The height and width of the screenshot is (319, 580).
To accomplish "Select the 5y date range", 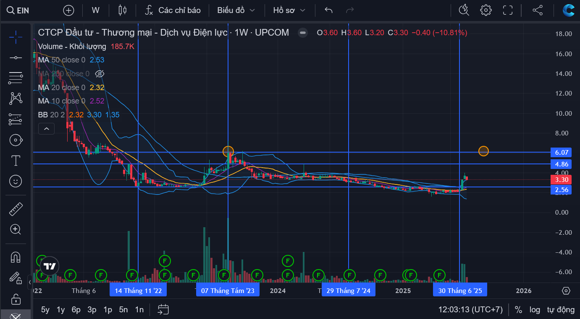I will coord(45,310).
